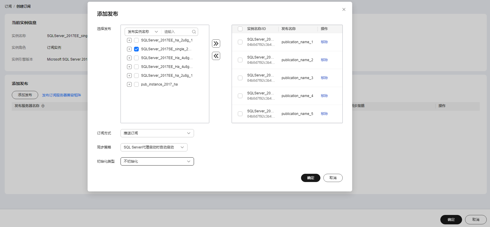Move selected publications right with the » icon
The height and width of the screenshot is (227, 490).
(216, 44)
